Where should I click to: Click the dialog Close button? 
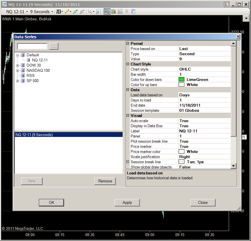[203, 203]
